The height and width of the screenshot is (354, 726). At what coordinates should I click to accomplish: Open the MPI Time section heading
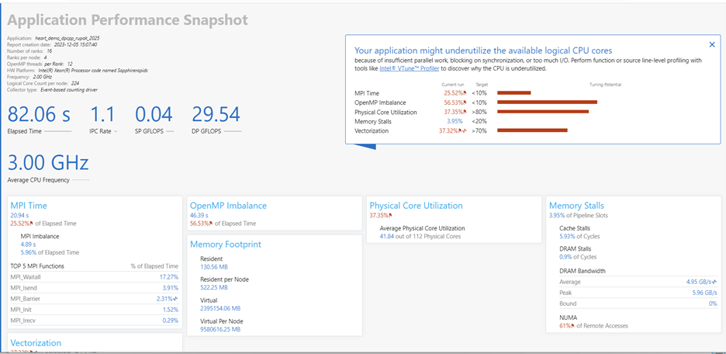(x=29, y=206)
